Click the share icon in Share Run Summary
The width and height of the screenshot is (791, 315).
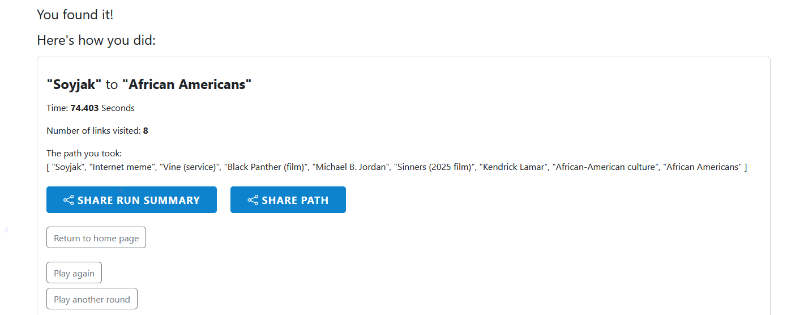69,200
